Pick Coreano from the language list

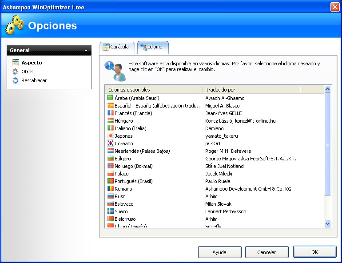click(123, 143)
